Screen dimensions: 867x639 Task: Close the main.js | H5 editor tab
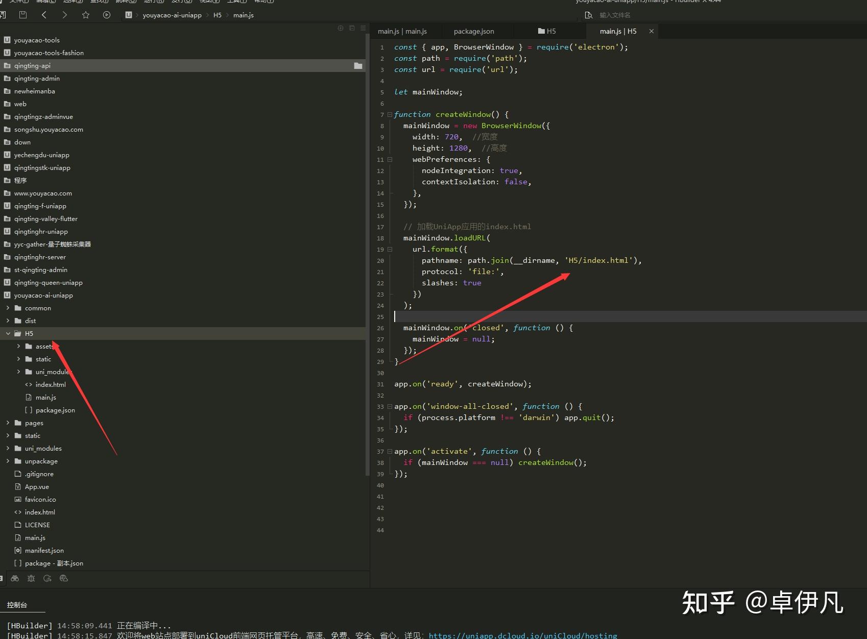tap(652, 31)
